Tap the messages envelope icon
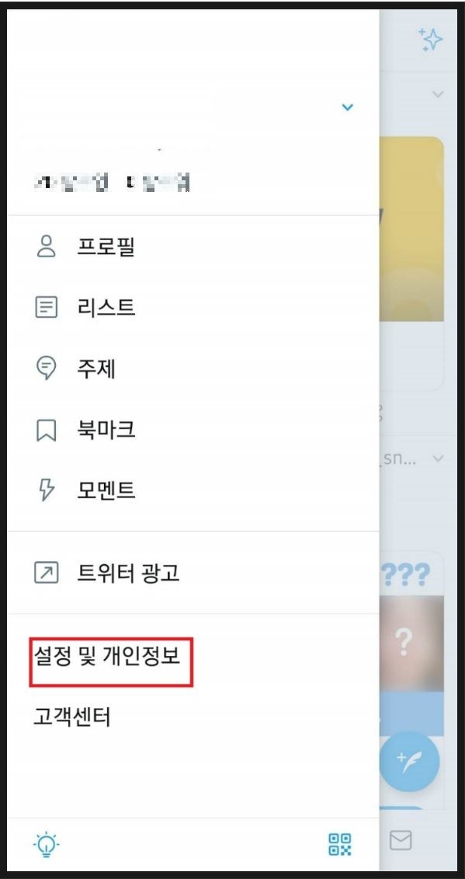 pyautogui.click(x=400, y=840)
